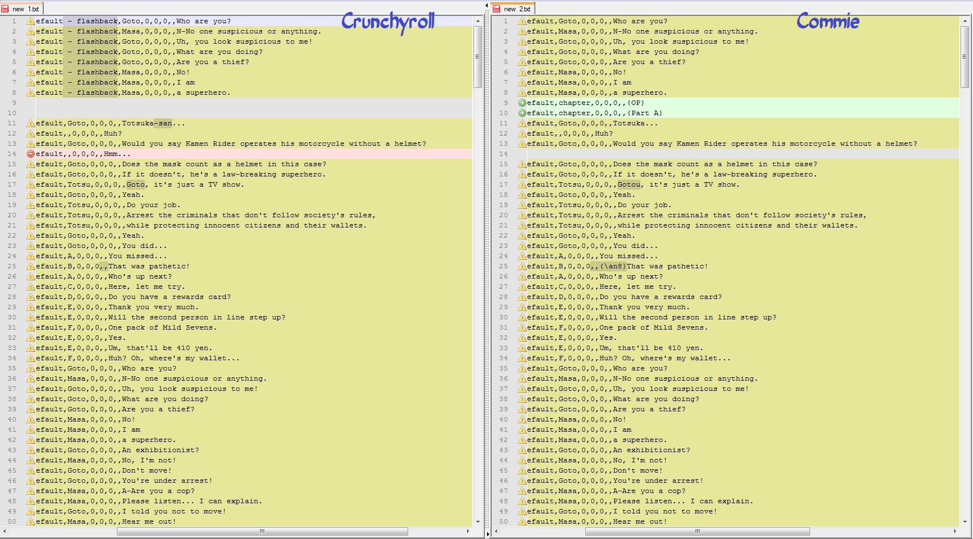Click the warning icon beside 'Totsuka...' in right pane

522,123
